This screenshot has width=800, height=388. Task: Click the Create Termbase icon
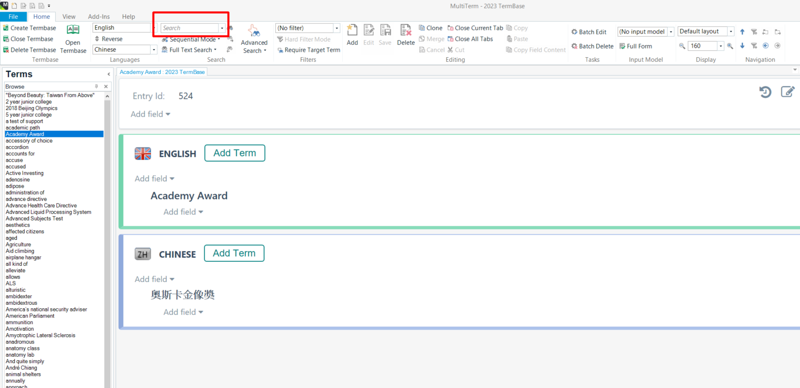(6, 28)
